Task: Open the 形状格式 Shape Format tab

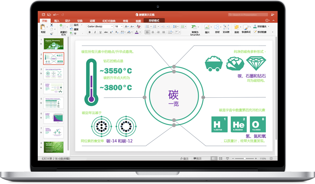Action: 154,20
